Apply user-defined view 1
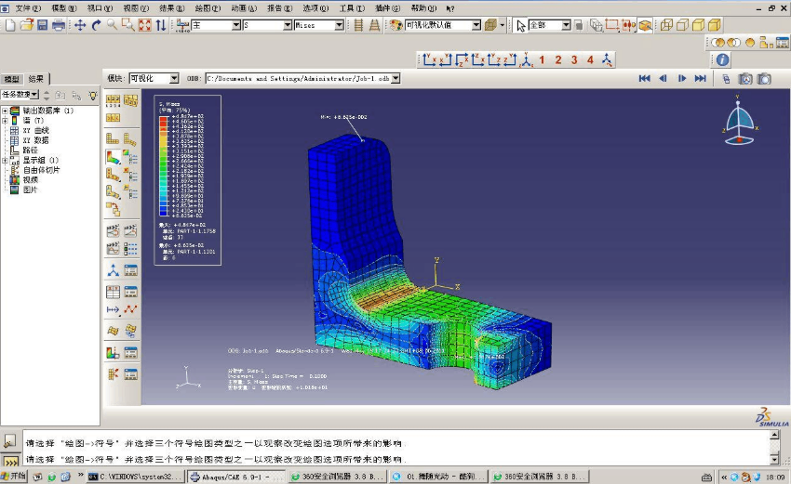Screen dimensions: 791x484 pyautogui.click(x=542, y=60)
